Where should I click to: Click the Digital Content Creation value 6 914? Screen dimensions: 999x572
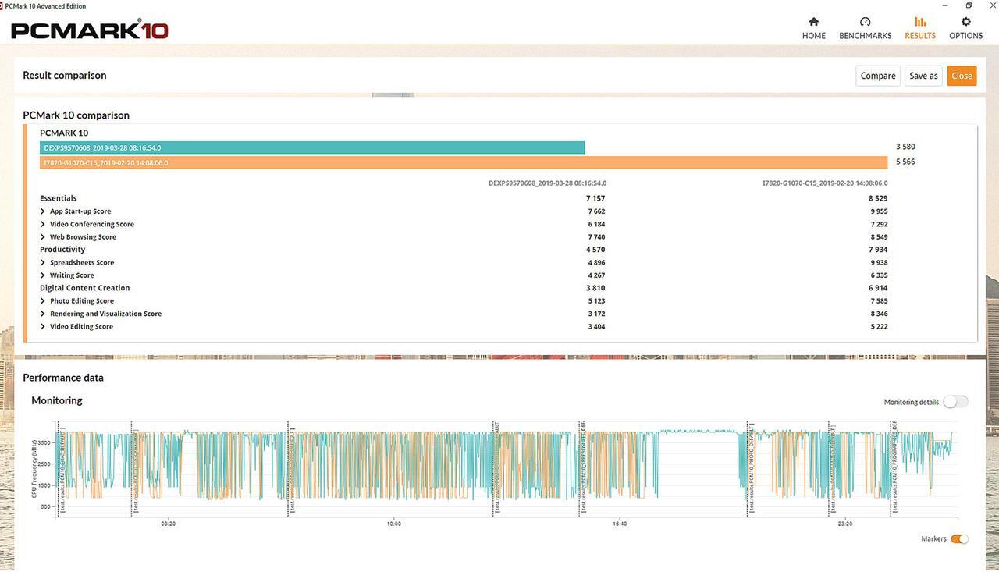[x=878, y=288]
